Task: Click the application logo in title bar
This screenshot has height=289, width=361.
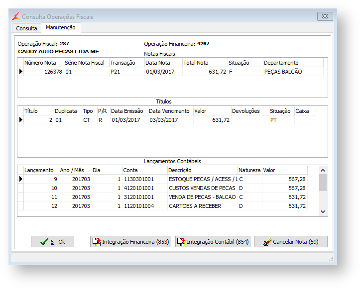Action: tap(16, 16)
